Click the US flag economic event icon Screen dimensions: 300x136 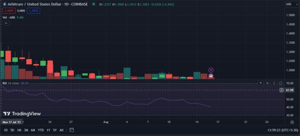tap(211, 76)
